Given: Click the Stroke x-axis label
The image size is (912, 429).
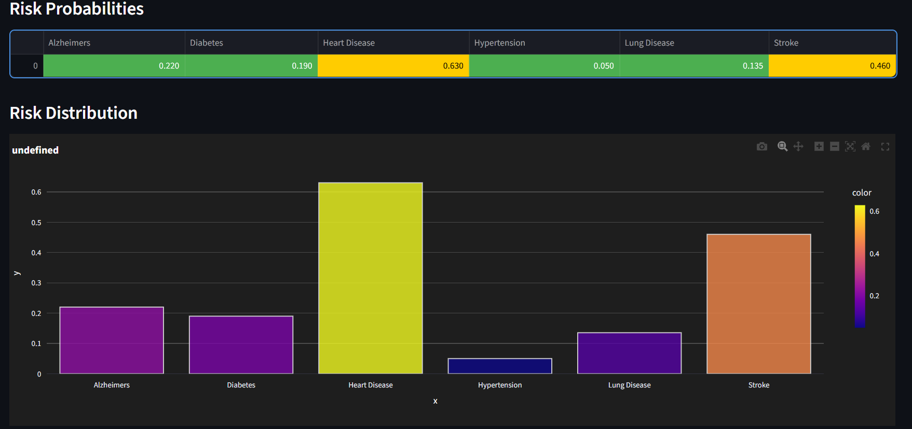Looking at the screenshot, I should pos(759,385).
